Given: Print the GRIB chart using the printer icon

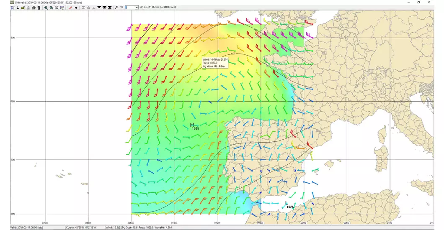Looking at the screenshot, I should tap(34, 8).
